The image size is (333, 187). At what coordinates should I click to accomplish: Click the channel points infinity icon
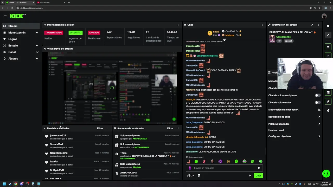[190, 176]
